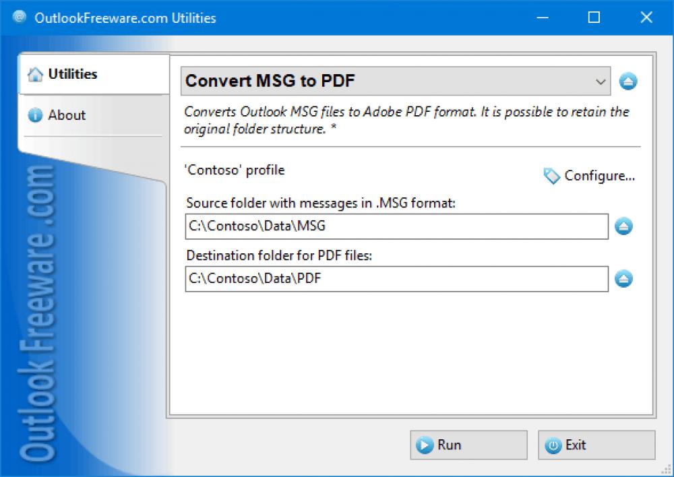The height and width of the screenshot is (477, 674).
Task: Open the destination folder browse icon
Action: coord(623,279)
